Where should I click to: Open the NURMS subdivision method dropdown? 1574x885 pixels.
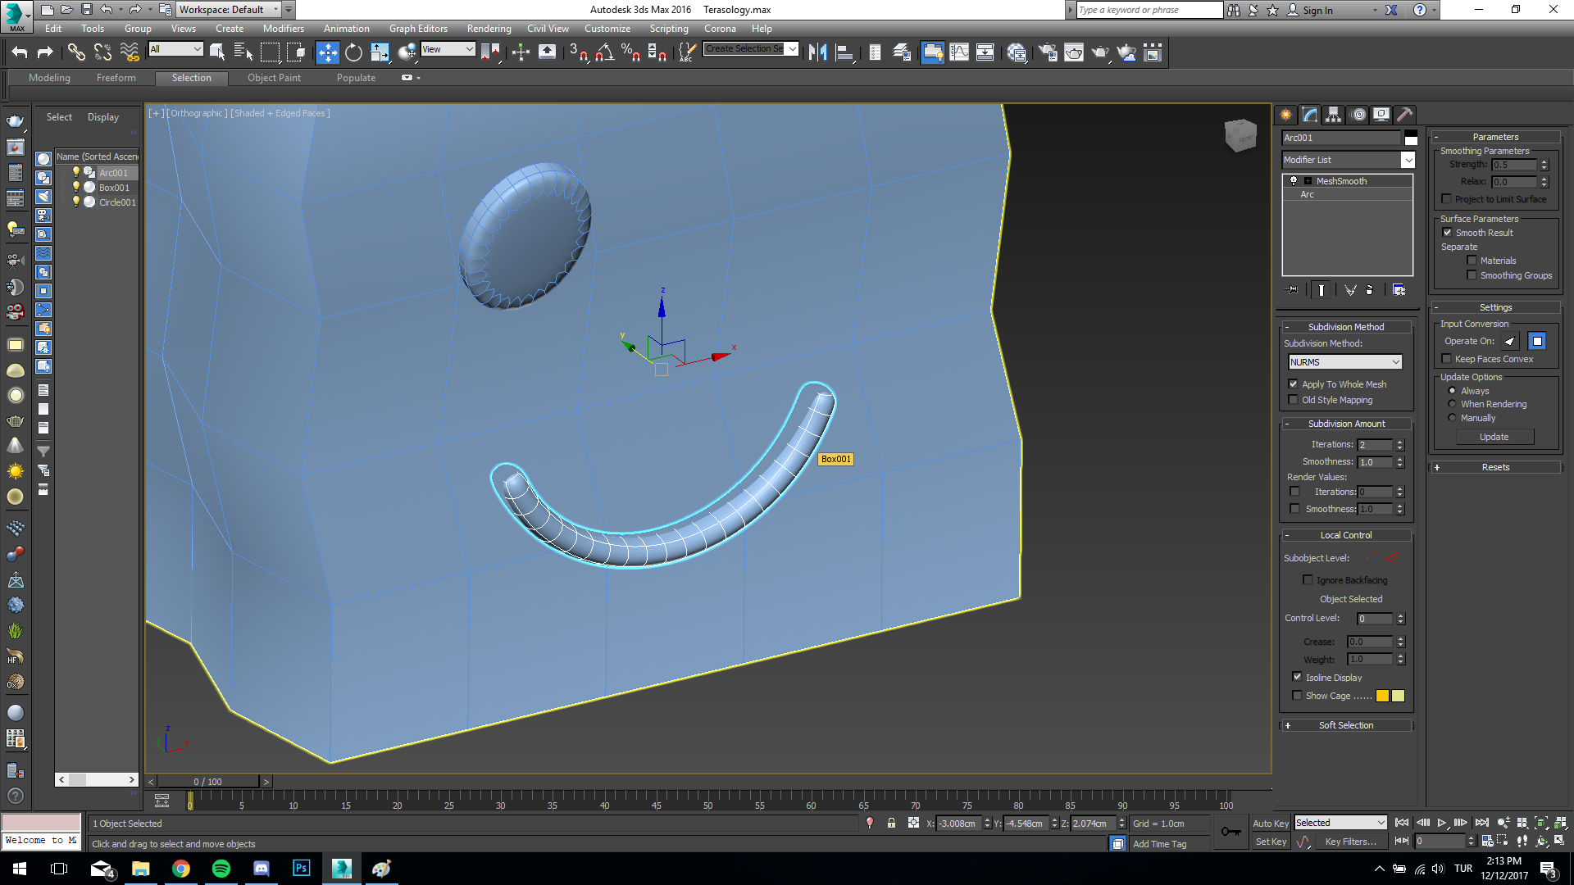pyautogui.click(x=1344, y=362)
